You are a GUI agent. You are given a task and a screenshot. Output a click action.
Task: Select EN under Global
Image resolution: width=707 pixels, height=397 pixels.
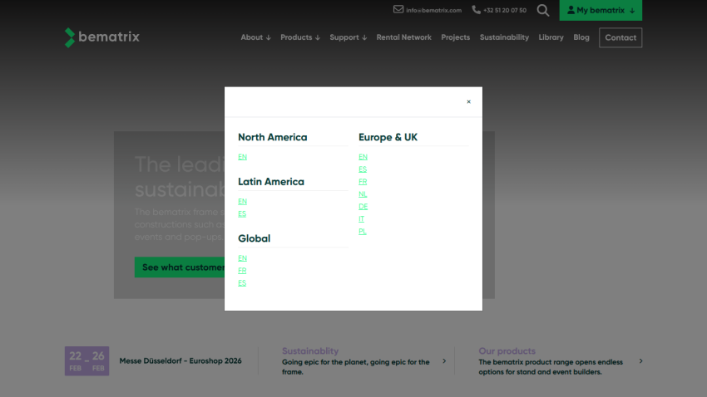tap(242, 258)
